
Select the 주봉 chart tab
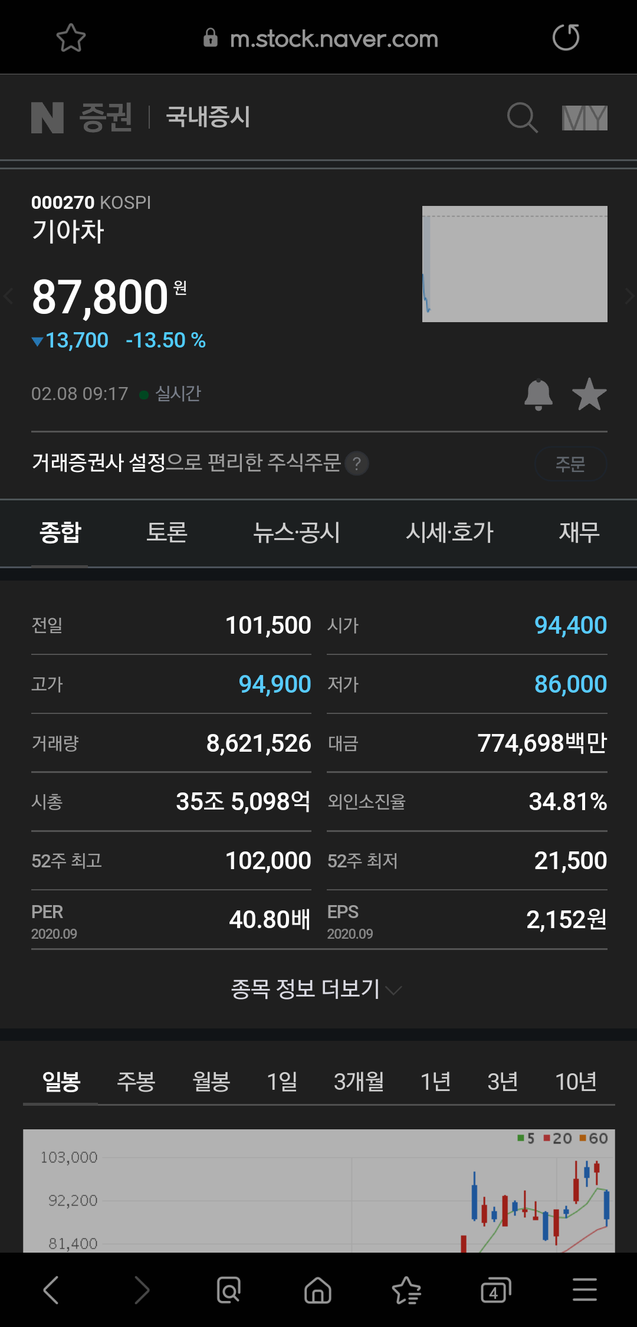(x=136, y=1082)
